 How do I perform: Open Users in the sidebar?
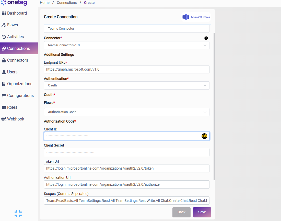coord(19,72)
